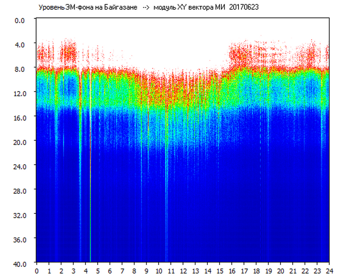This screenshot has height=280, width=341.
Task: Click the arrow symbol in the chart title
Action: (145, 7)
